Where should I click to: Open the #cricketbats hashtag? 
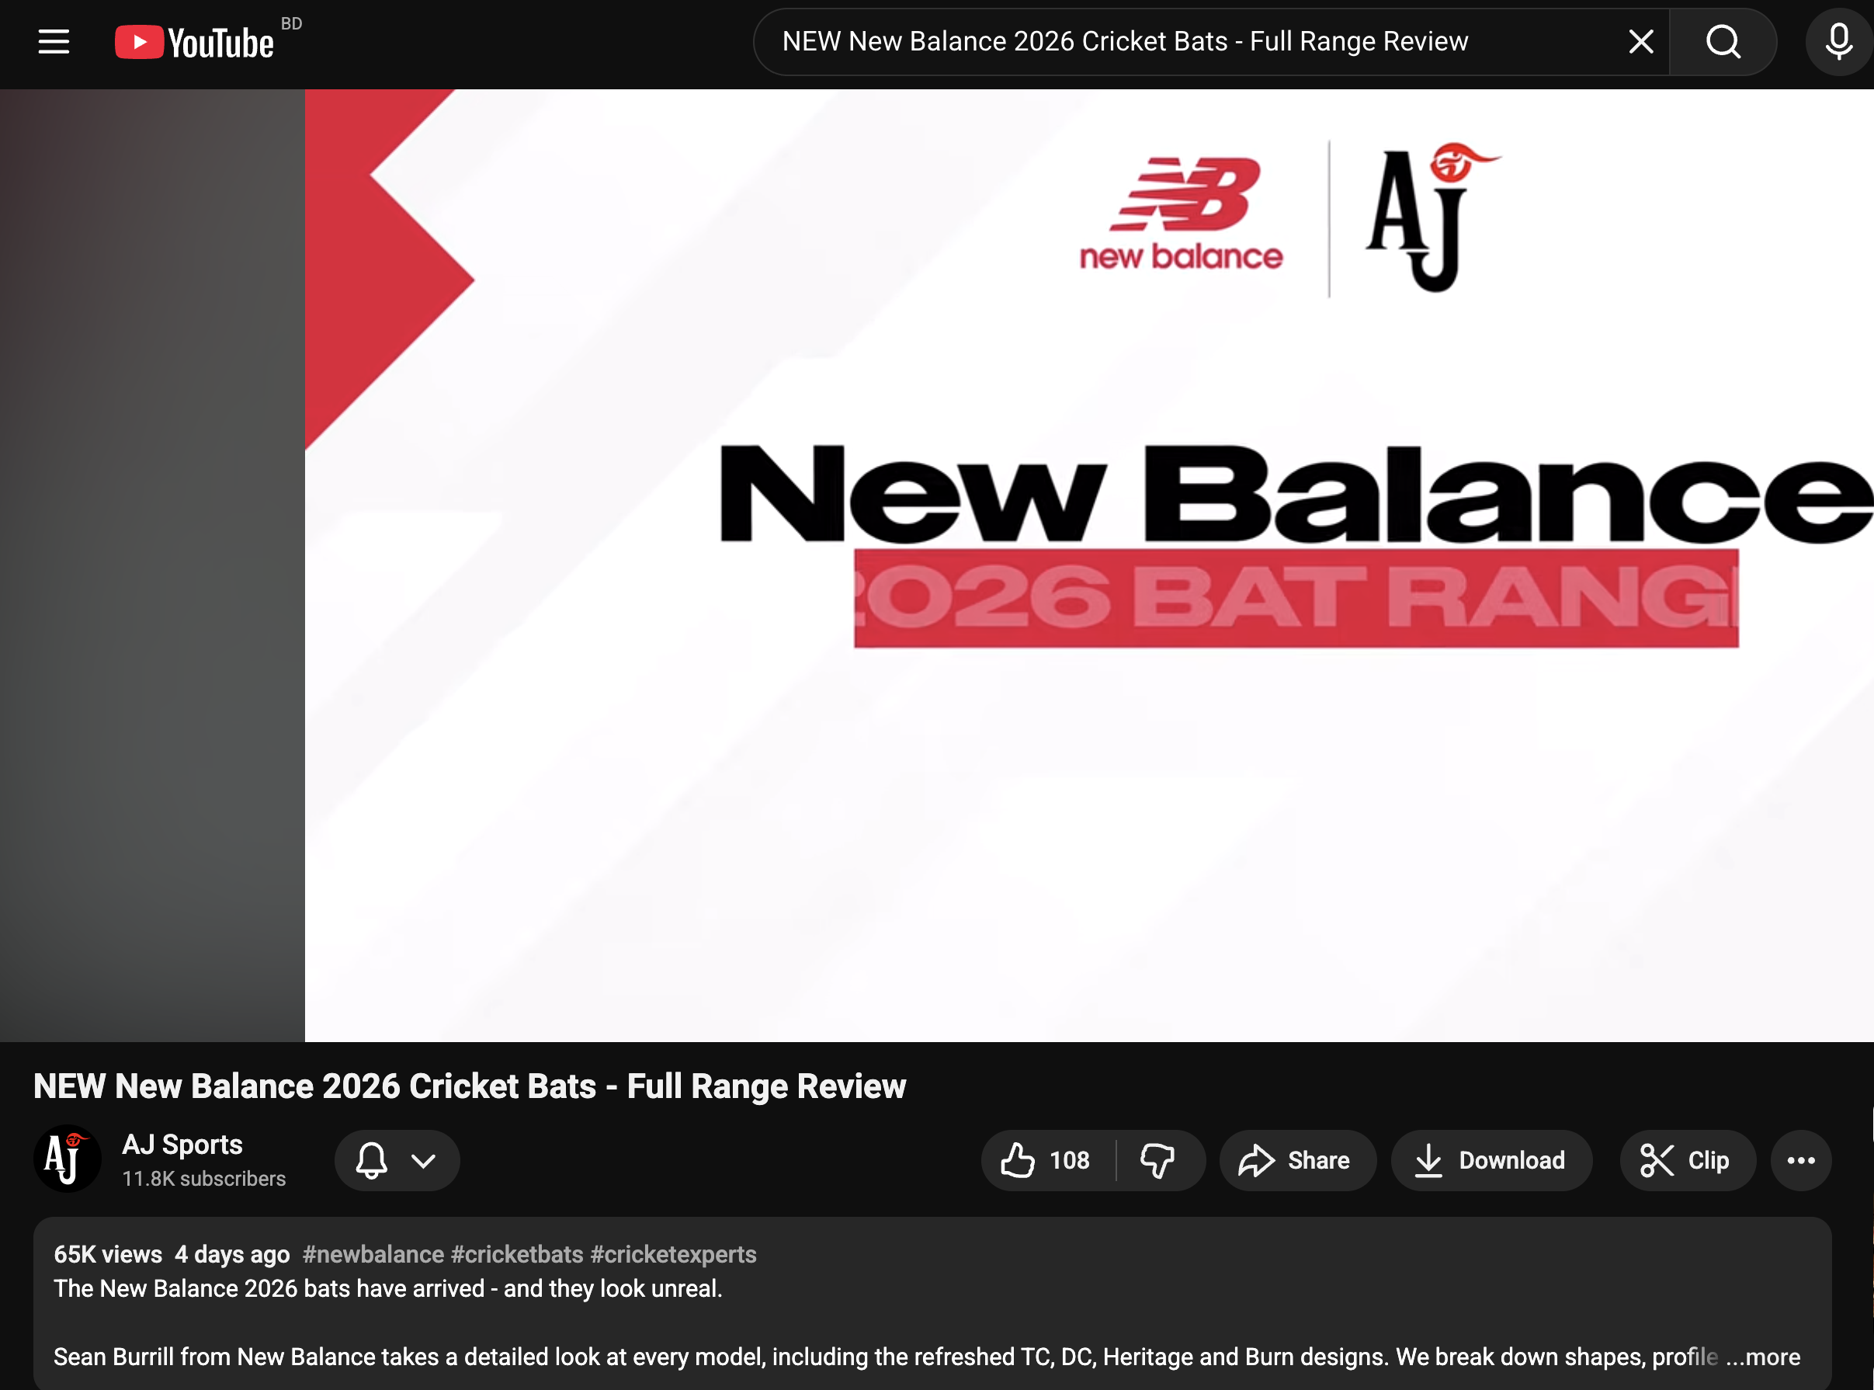517,1255
